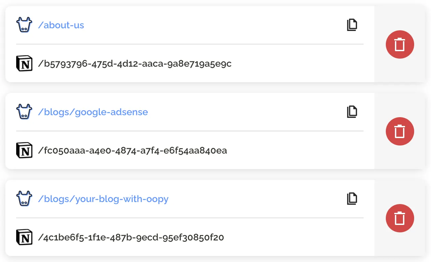431x262 pixels.
Task: Select Notion ID starting with /b5793796
Action: pos(135,64)
